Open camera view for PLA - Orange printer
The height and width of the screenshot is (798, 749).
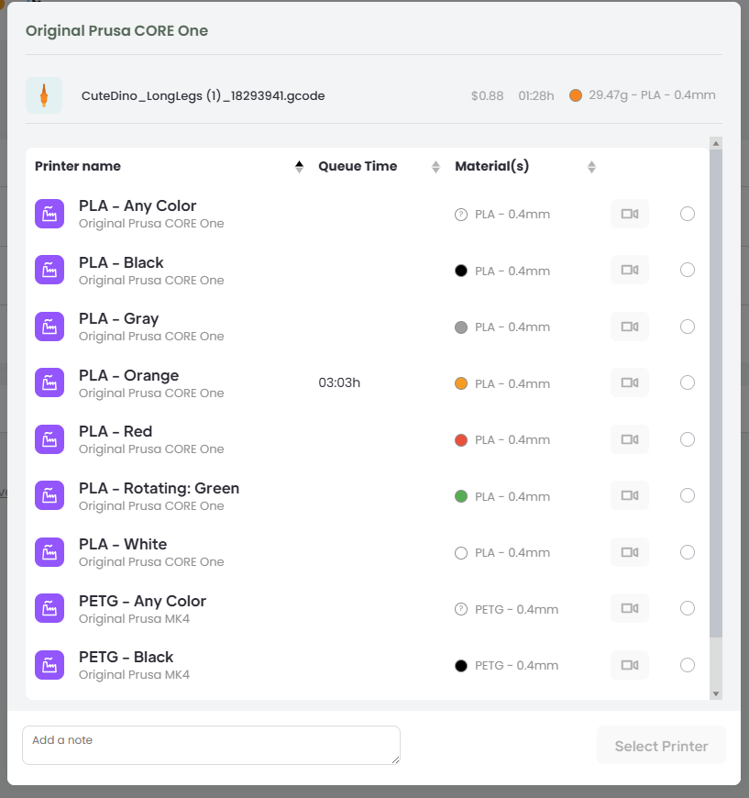tap(629, 383)
